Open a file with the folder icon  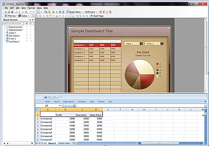(9, 12)
